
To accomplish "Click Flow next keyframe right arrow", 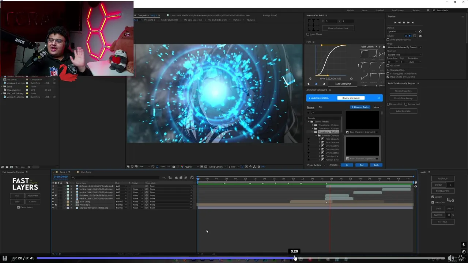I will (x=324, y=84).
